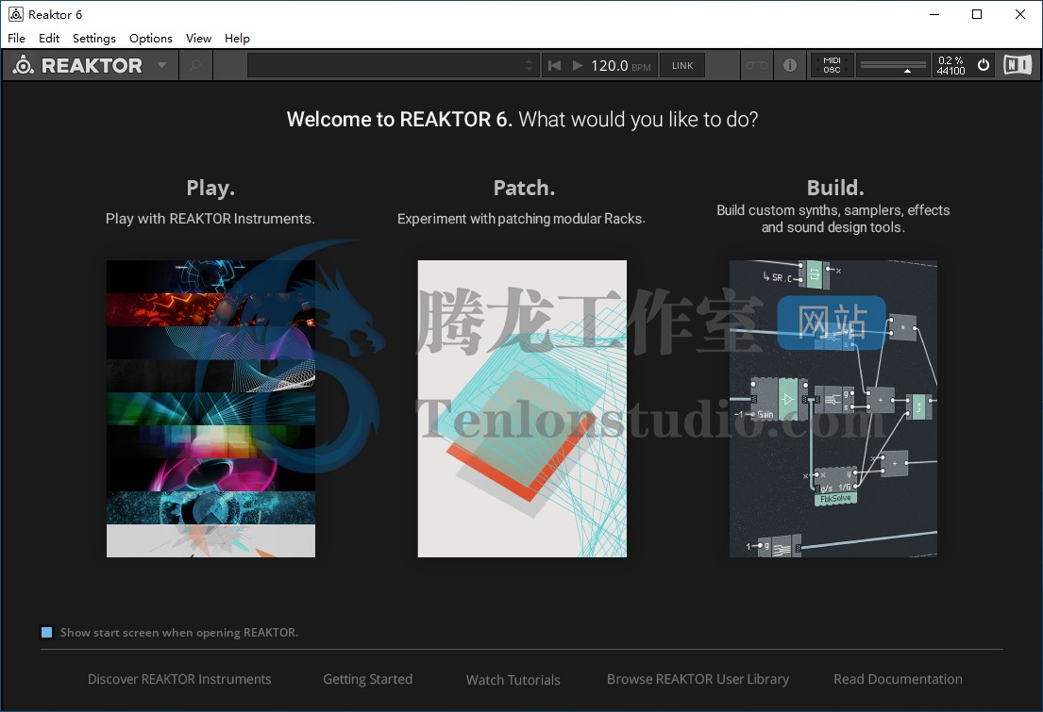Click the Reaktor 6 title bar app icon
The width and height of the screenshot is (1043, 712).
[x=16, y=14]
